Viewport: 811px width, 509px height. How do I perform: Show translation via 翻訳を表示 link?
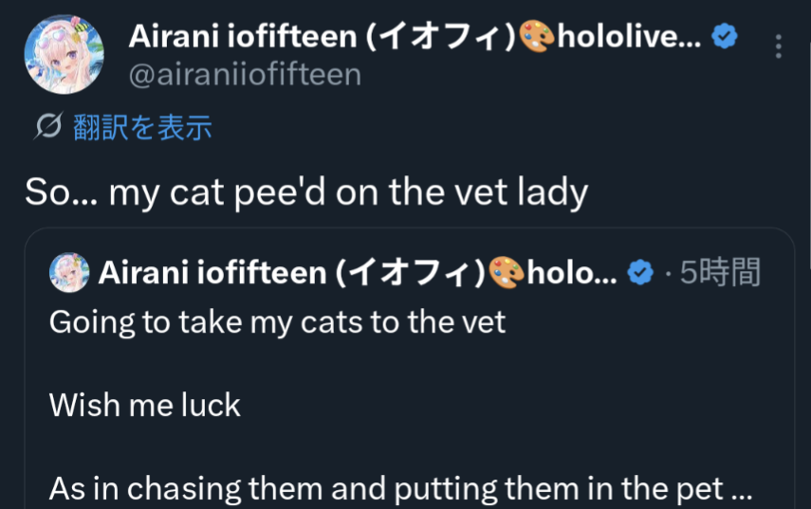142,127
